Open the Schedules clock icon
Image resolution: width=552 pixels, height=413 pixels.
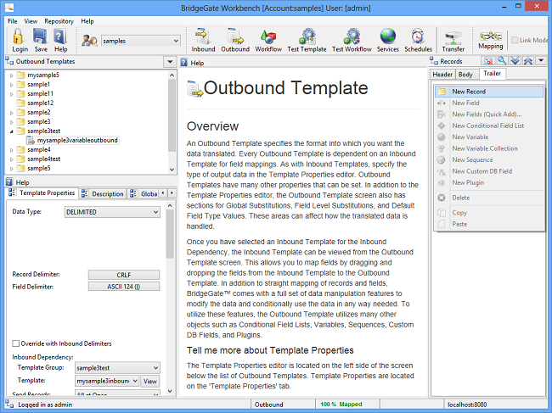(418, 36)
